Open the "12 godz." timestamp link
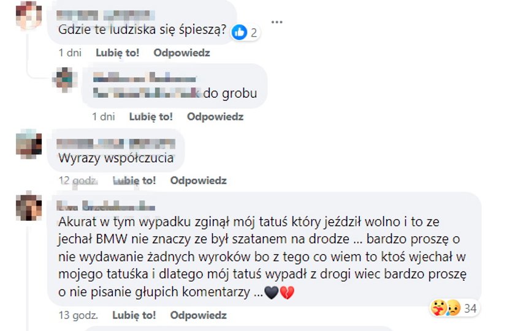The width and height of the screenshot is (515, 331). coord(78,180)
